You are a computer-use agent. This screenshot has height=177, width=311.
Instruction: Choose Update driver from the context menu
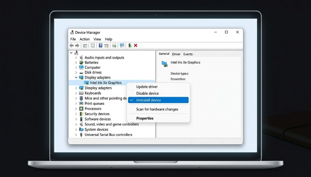(x=158, y=87)
